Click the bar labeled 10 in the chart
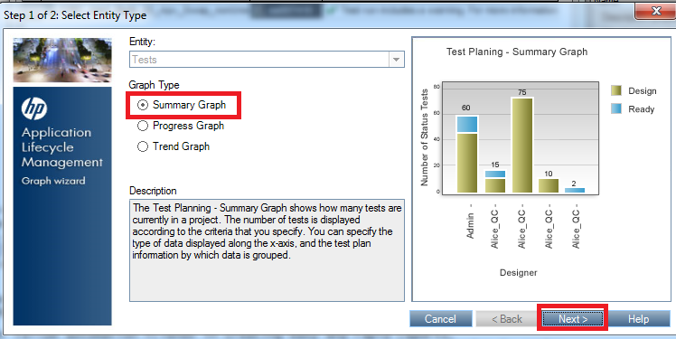This screenshot has width=676, height=339. 549,185
